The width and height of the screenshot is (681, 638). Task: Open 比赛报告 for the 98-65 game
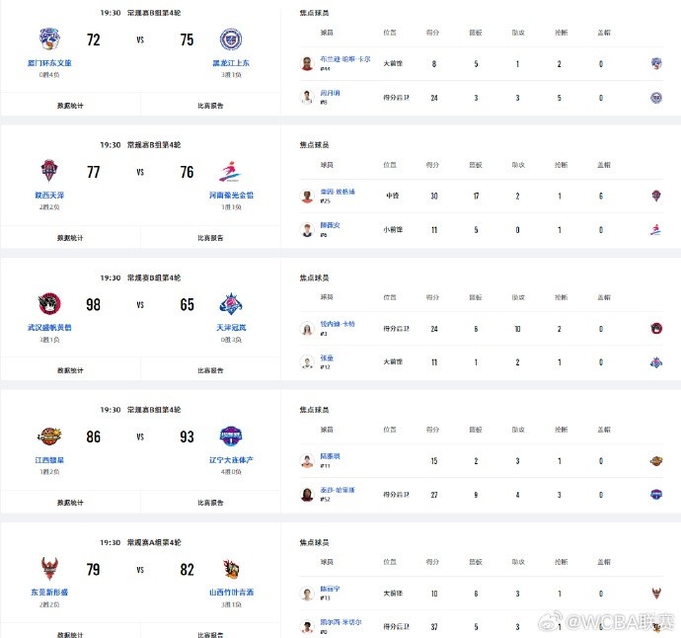pos(210,370)
